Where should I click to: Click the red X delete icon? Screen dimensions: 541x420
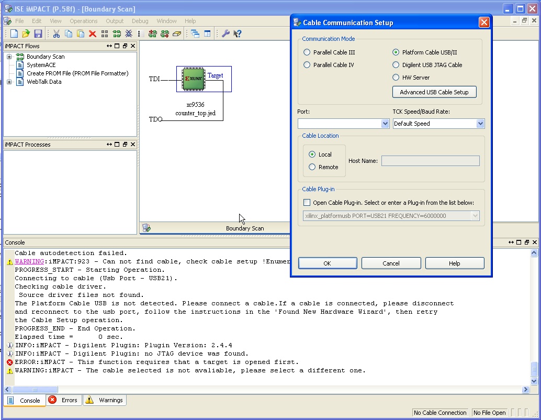point(93,34)
